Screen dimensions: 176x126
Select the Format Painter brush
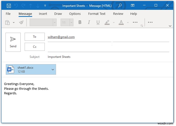[x=21, y=22]
